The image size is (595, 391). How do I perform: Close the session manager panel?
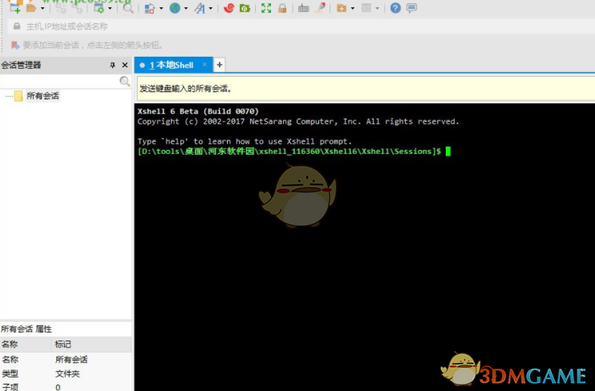[124, 65]
